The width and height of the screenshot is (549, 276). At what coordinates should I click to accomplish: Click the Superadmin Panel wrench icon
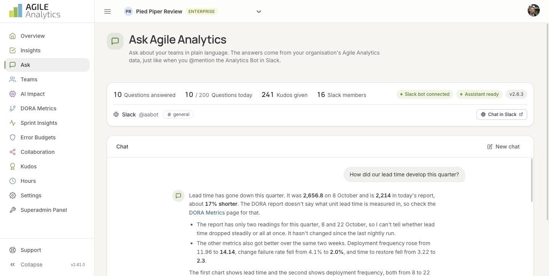pos(13,210)
